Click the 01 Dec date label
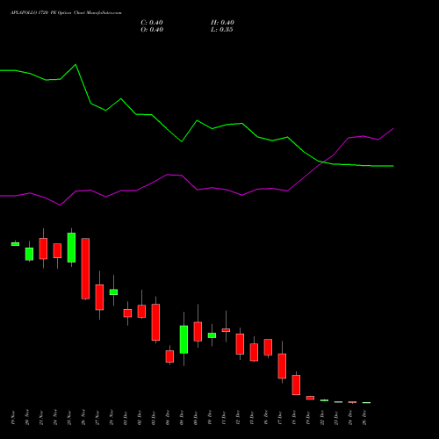The height and width of the screenshot is (439, 439). (x=126, y=418)
